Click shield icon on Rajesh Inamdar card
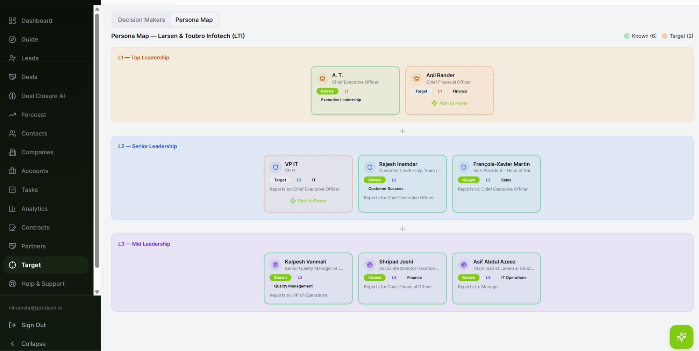 tap(370, 167)
